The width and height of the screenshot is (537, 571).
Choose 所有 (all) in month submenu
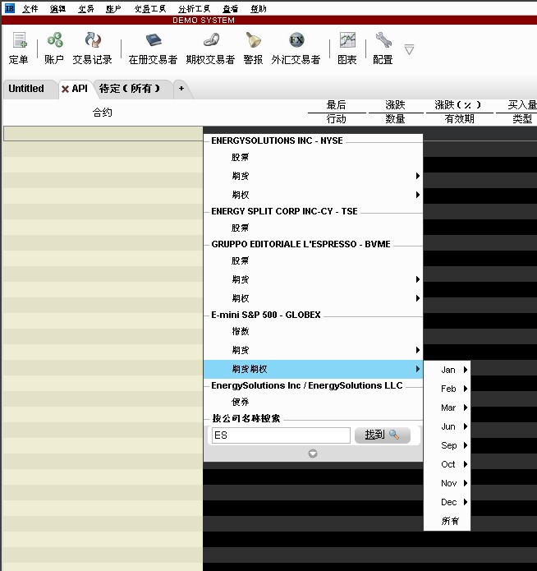point(447,521)
